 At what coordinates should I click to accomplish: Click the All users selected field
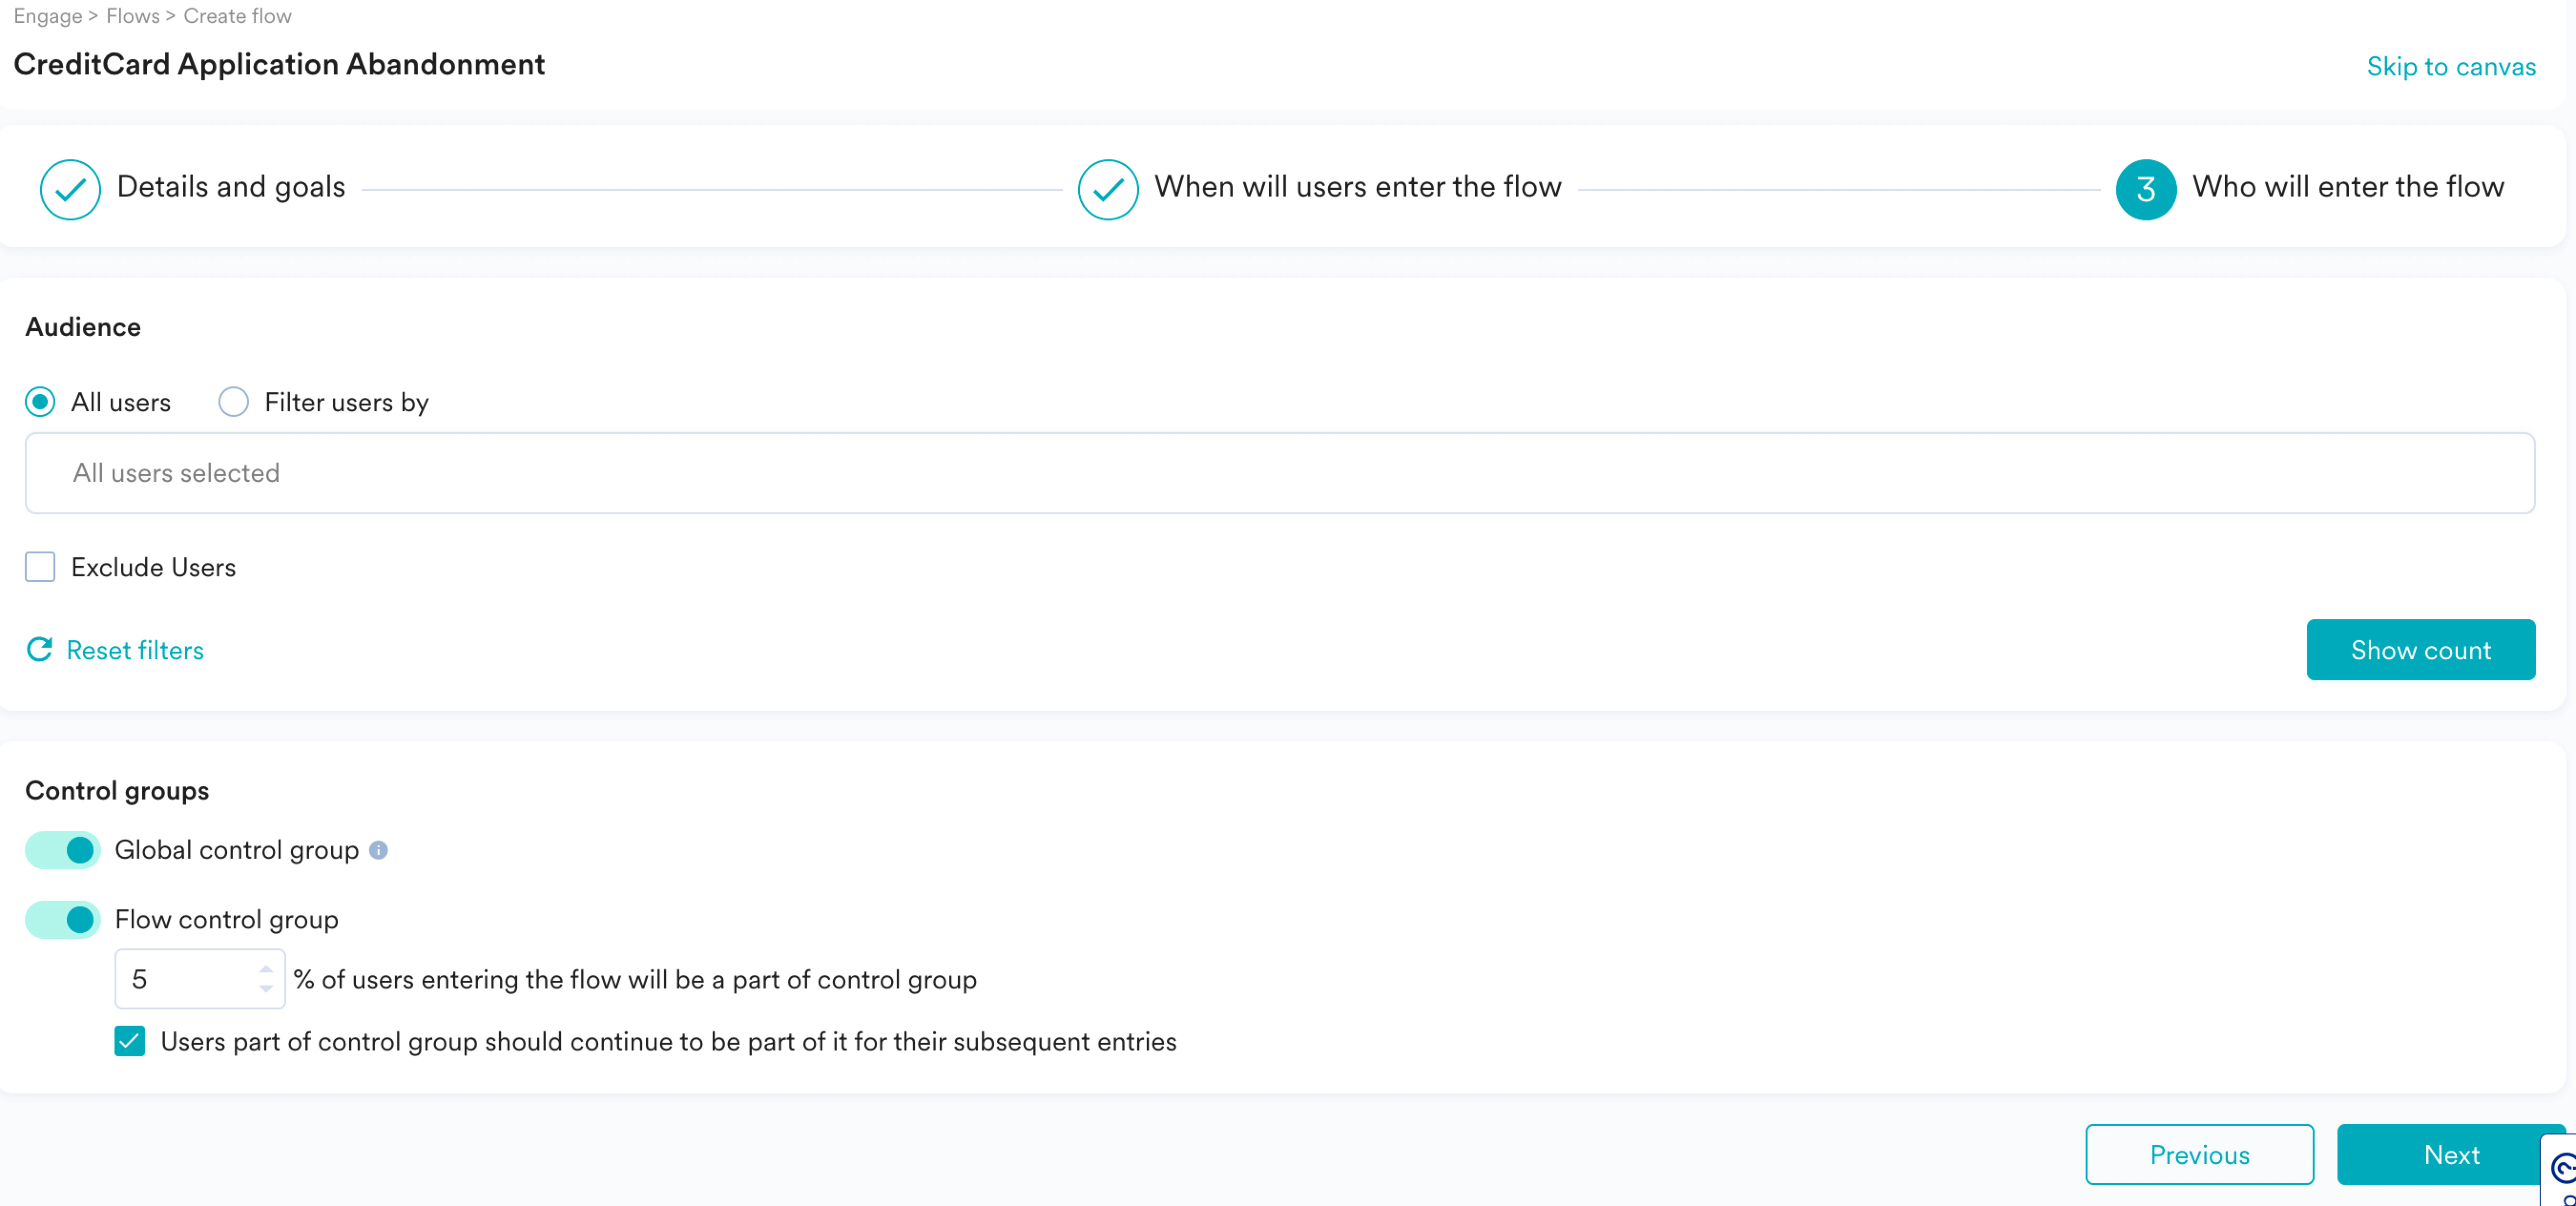point(1279,473)
